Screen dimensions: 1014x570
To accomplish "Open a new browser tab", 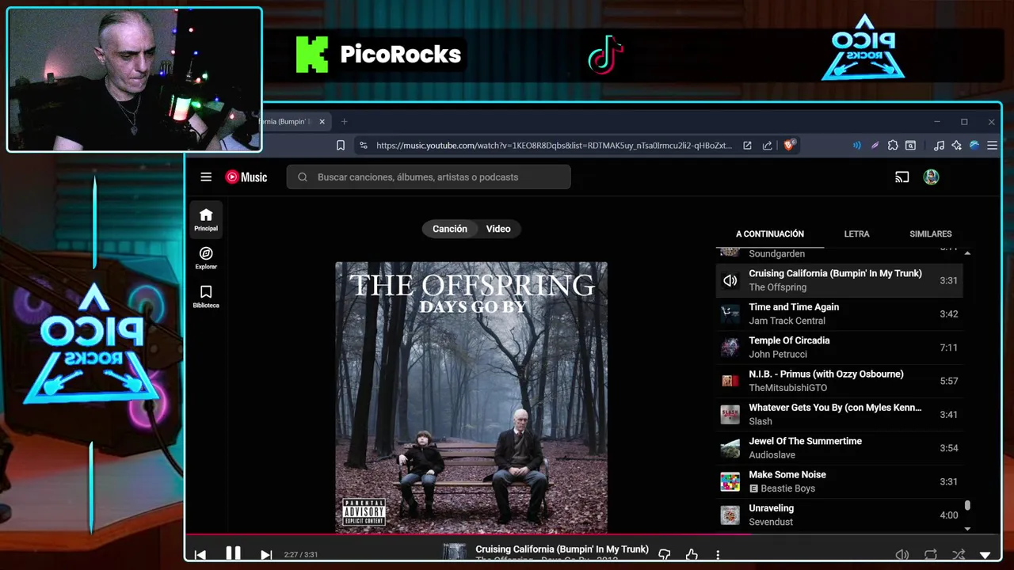I will tap(344, 122).
